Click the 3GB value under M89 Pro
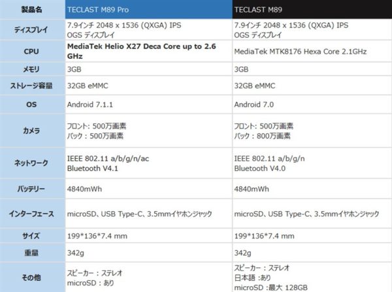 [x=74, y=69]
